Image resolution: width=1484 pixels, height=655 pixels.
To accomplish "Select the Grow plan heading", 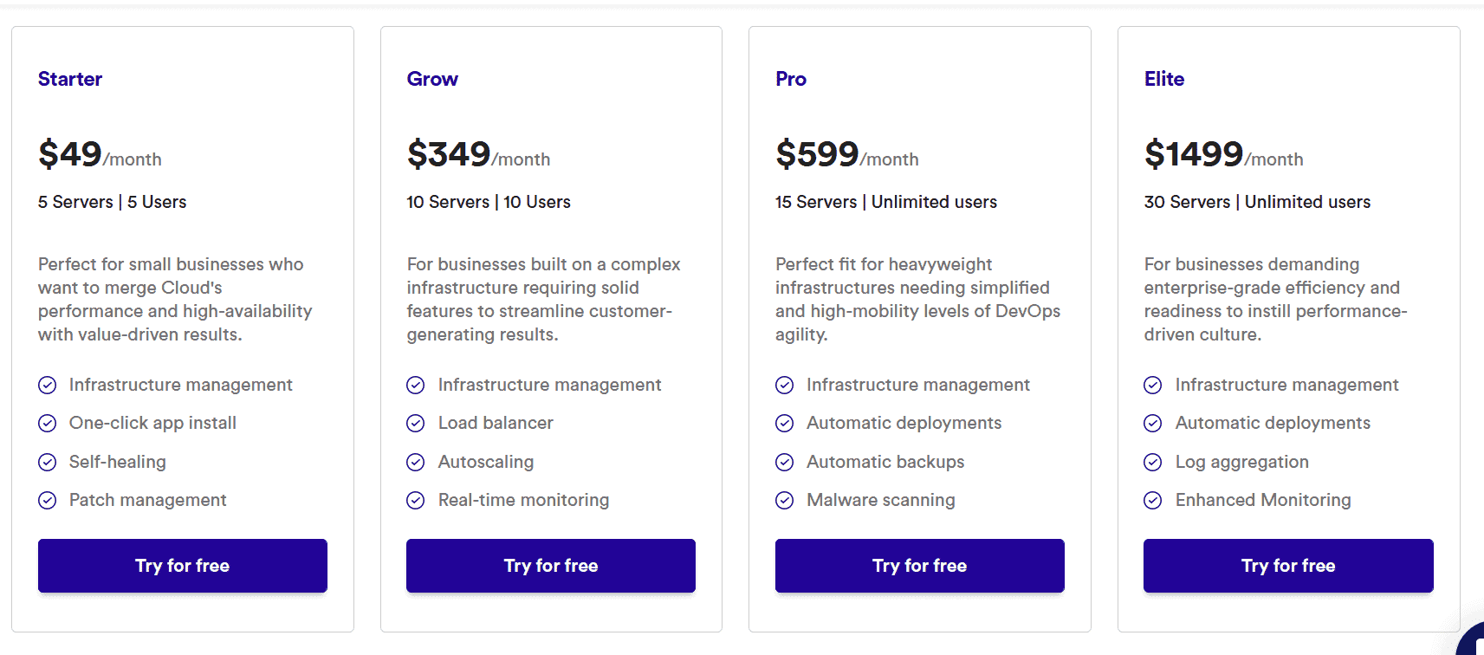I will [432, 79].
